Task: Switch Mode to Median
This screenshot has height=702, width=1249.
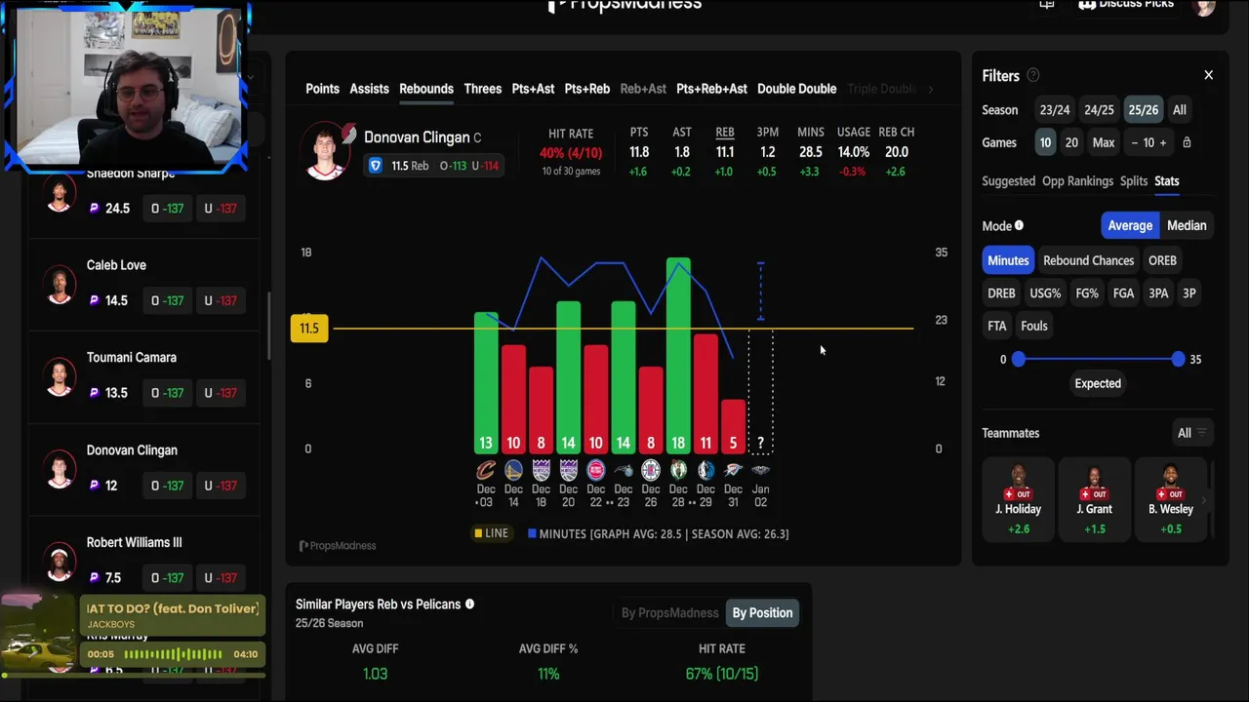Action: click(x=1187, y=225)
